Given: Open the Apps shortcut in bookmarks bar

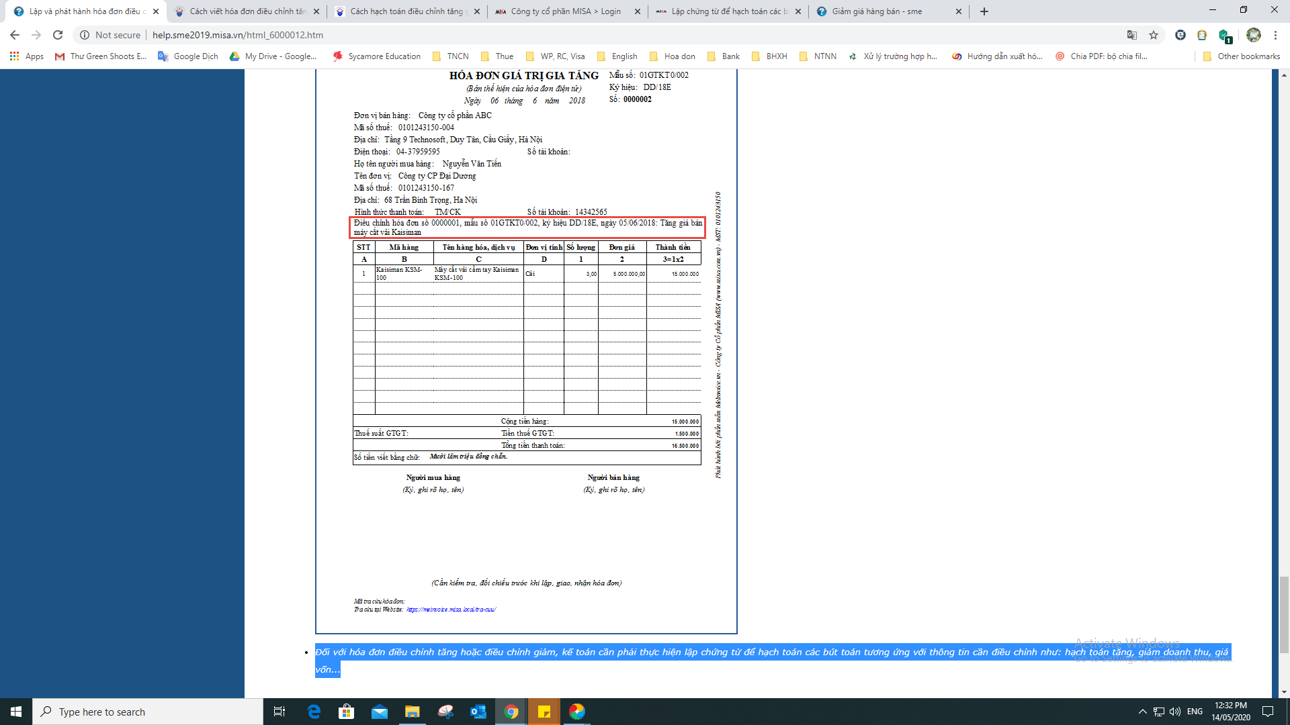Looking at the screenshot, I should tap(27, 56).
